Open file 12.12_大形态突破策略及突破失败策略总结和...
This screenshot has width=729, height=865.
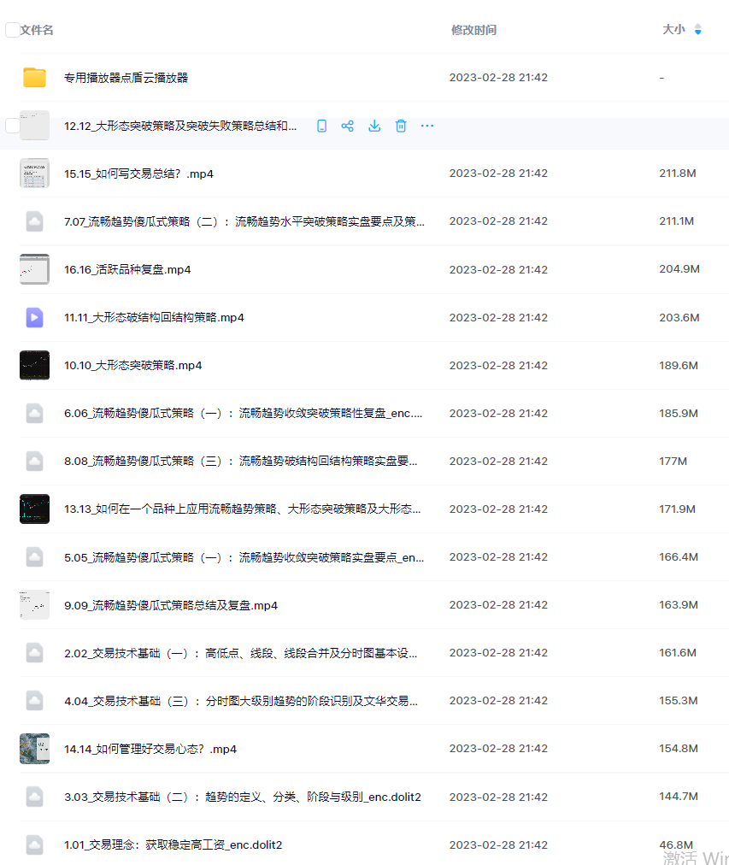pos(180,126)
